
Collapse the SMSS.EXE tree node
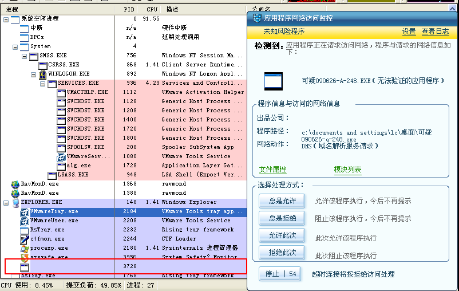[24, 56]
